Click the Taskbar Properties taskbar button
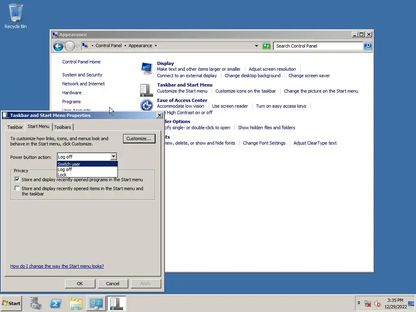416x312 pixels. click(x=116, y=303)
